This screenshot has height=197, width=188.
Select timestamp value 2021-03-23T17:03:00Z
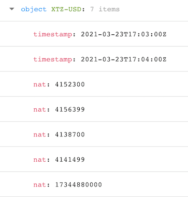[124, 34]
